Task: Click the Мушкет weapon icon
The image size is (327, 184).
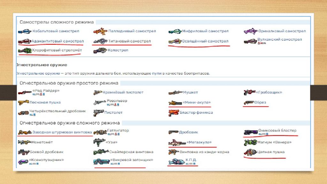Action: click(x=175, y=92)
